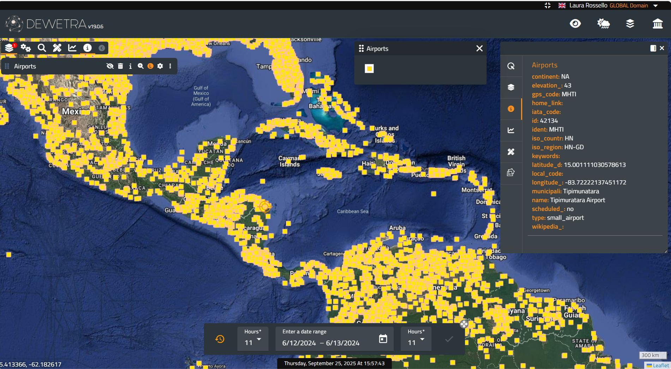671x369 pixels.
Task: Click the yellow Airports legend swatch
Action: pos(369,68)
